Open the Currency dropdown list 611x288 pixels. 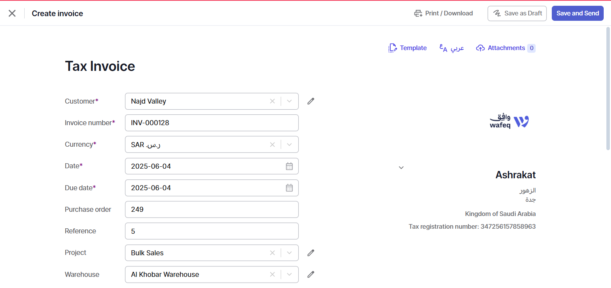click(x=290, y=145)
